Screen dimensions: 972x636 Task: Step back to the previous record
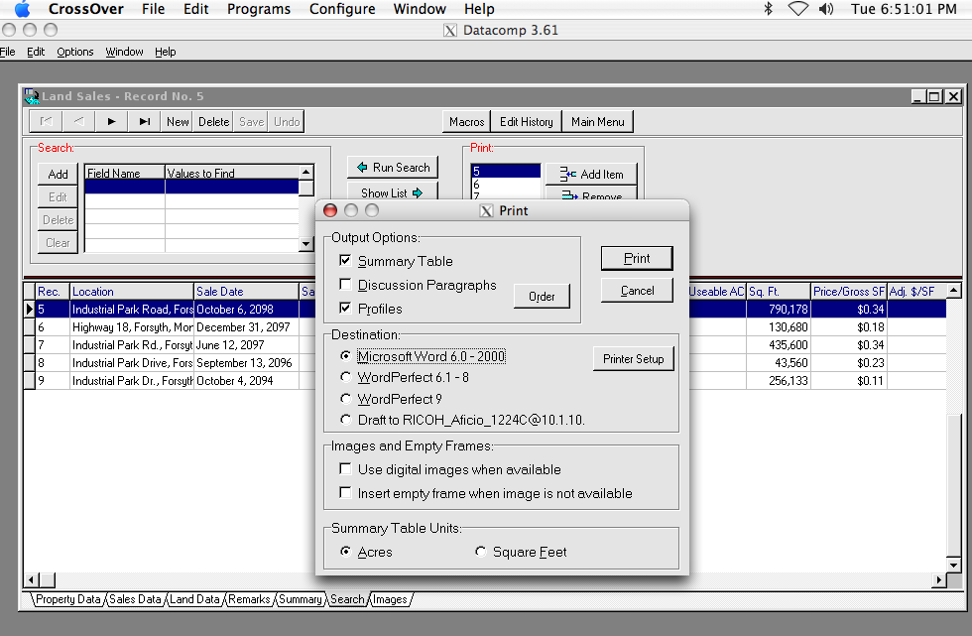pyautogui.click(x=77, y=121)
